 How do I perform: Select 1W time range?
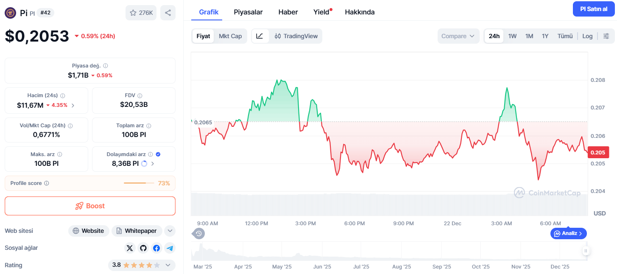[x=512, y=36]
